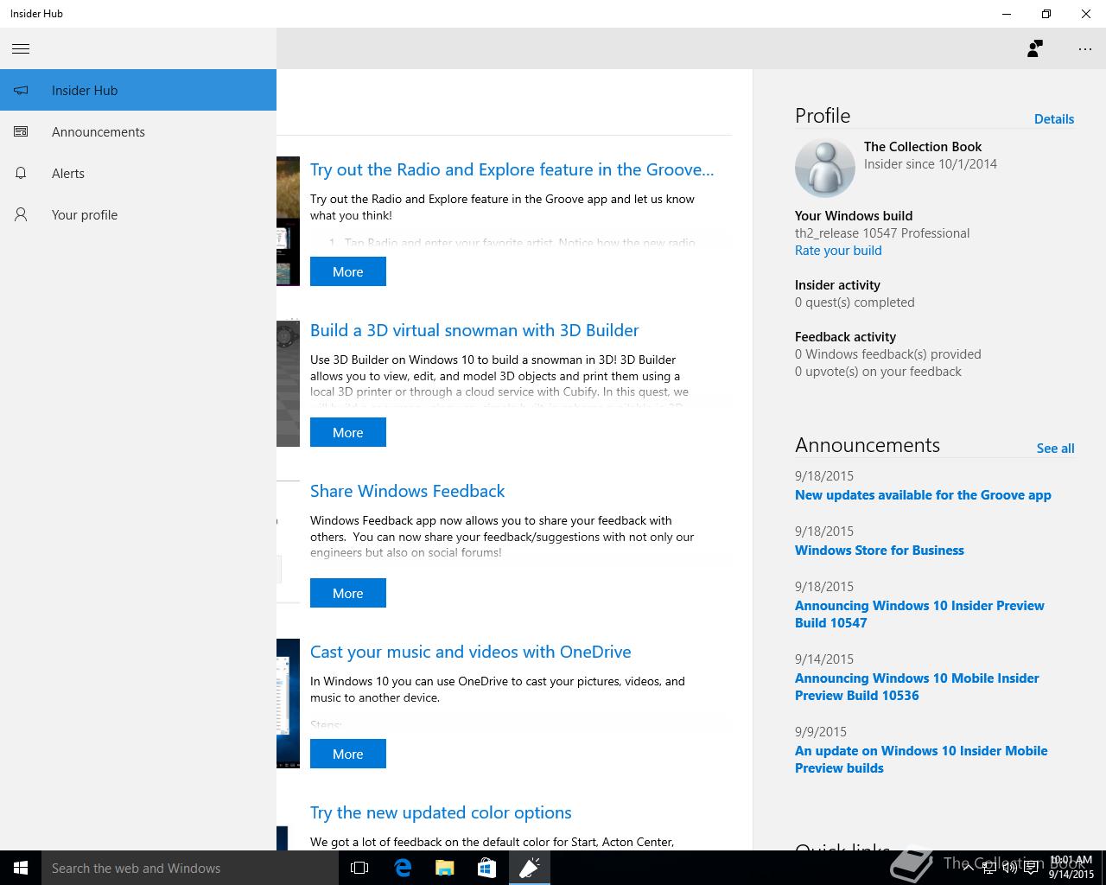This screenshot has height=885, width=1106.
Task: Select 'Insider since 10/1/2014' text
Action: click(x=931, y=164)
